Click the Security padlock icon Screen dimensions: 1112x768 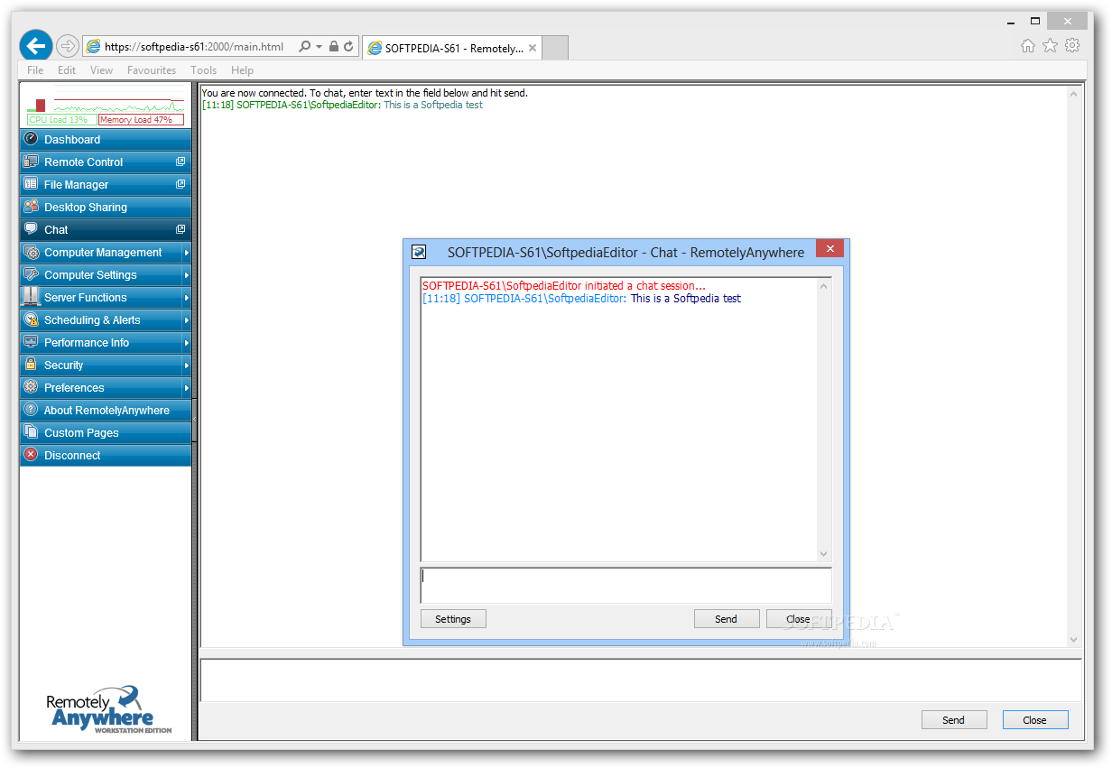(x=32, y=365)
